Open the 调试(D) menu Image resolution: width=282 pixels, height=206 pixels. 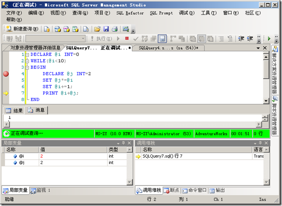[187, 13]
